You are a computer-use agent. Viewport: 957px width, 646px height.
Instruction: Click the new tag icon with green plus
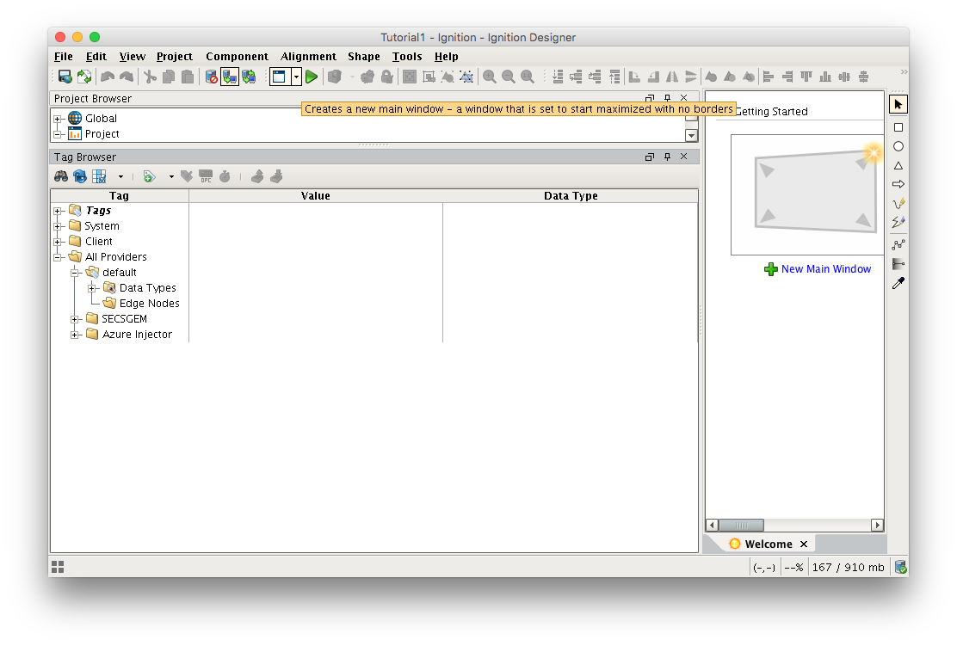click(x=149, y=176)
